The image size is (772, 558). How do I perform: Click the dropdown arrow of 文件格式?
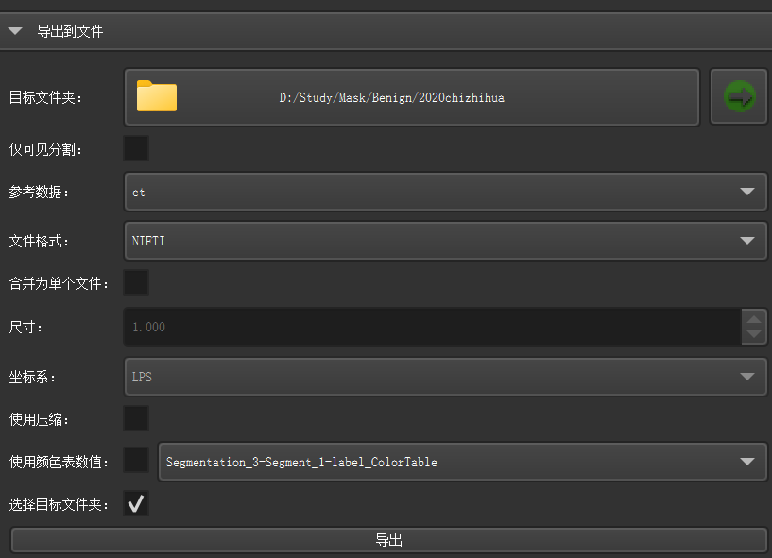[x=747, y=241]
